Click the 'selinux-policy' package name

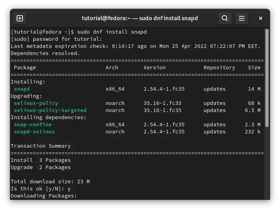(x=36, y=103)
